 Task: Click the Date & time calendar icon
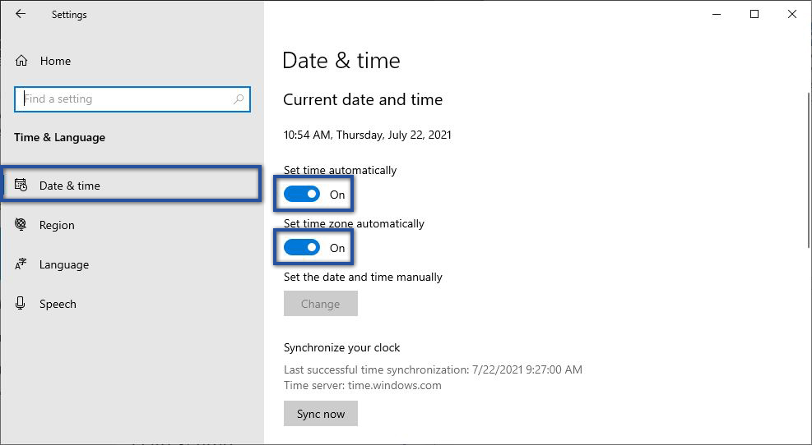coord(21,186)
